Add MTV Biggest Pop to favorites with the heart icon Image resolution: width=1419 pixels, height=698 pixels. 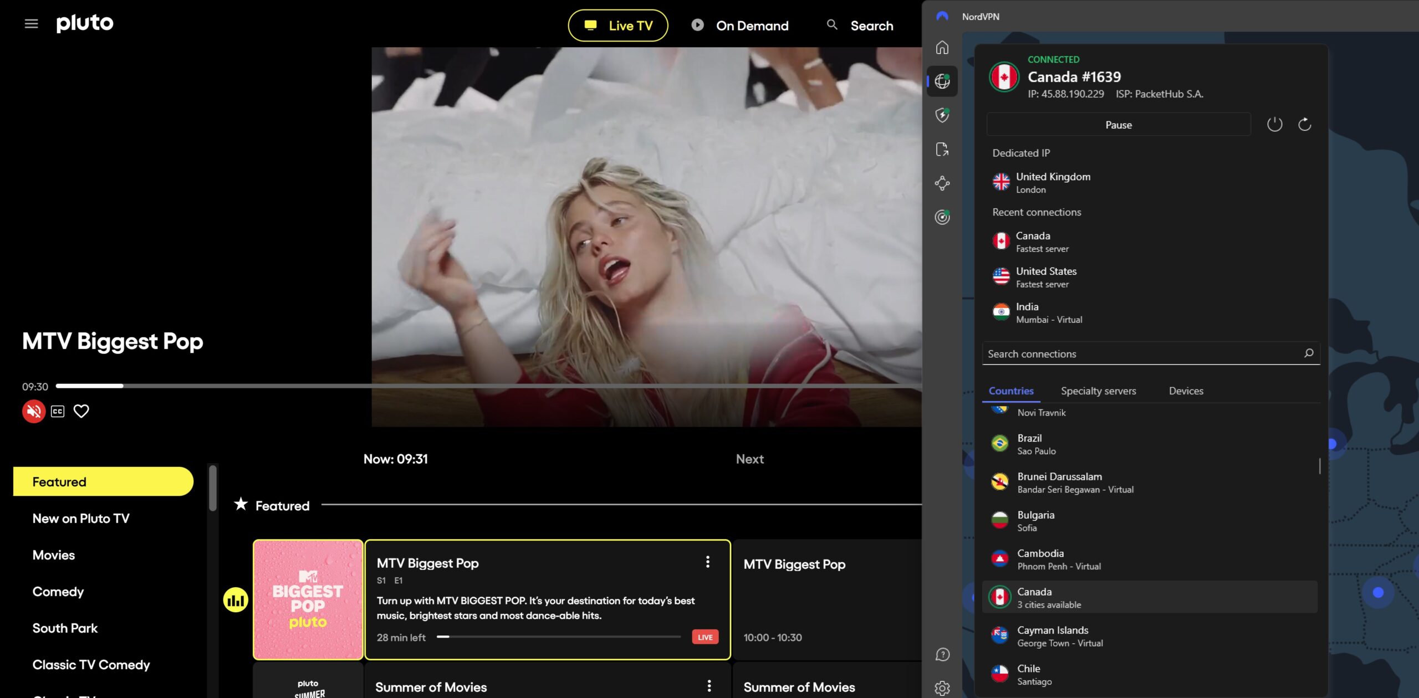point(81,411)
